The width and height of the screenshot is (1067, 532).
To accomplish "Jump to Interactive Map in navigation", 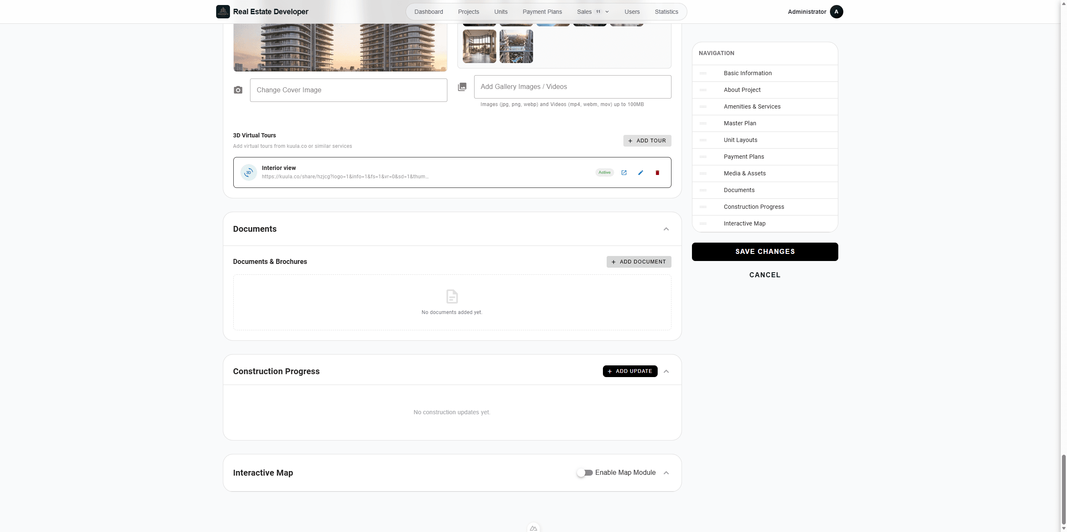I will click(765, 224).
